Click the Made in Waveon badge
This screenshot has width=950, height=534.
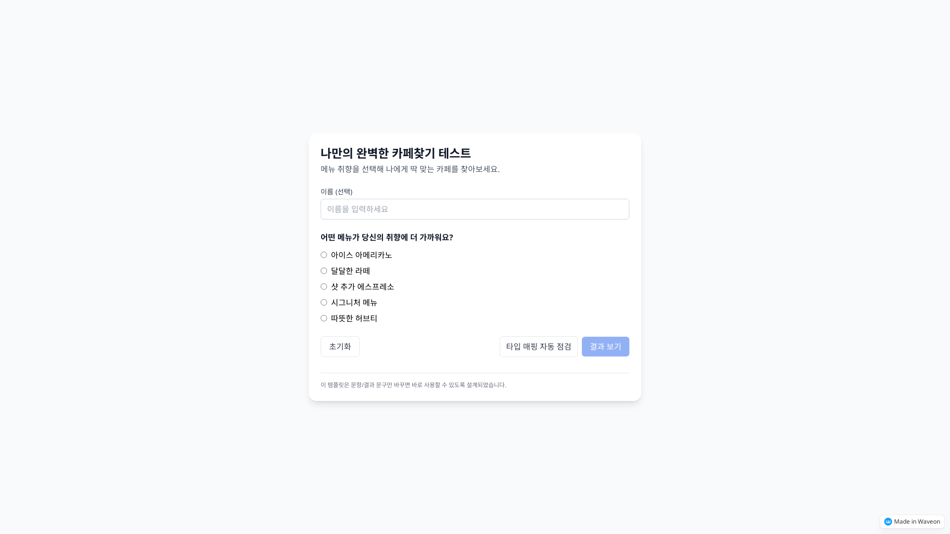[x=911, y=521]
